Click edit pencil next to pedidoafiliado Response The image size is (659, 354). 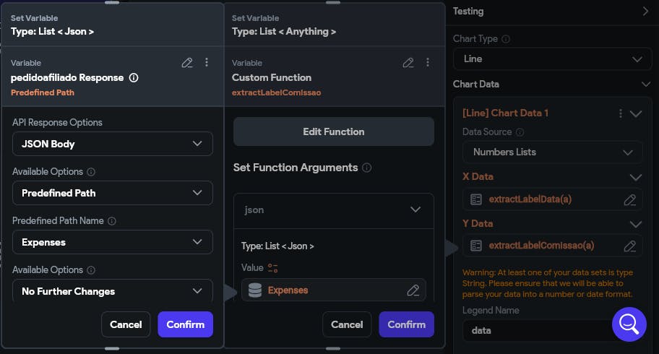[187, 63]
